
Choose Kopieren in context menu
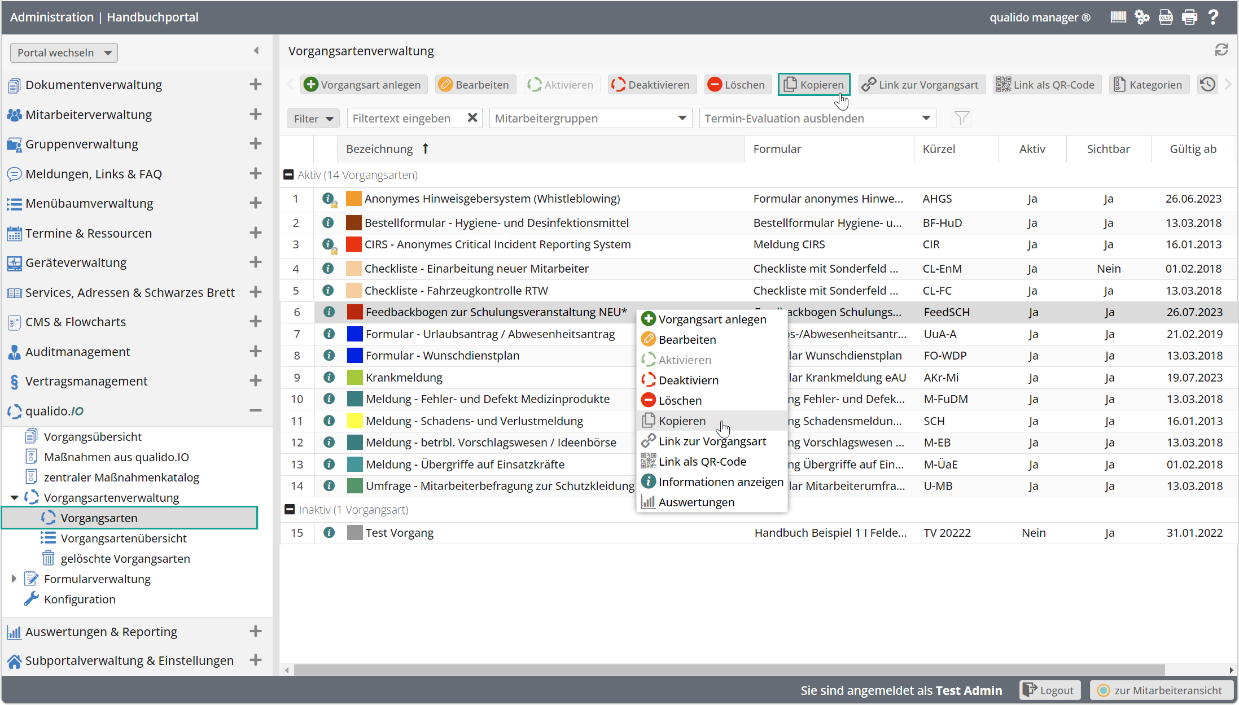[x=712, y=421]
